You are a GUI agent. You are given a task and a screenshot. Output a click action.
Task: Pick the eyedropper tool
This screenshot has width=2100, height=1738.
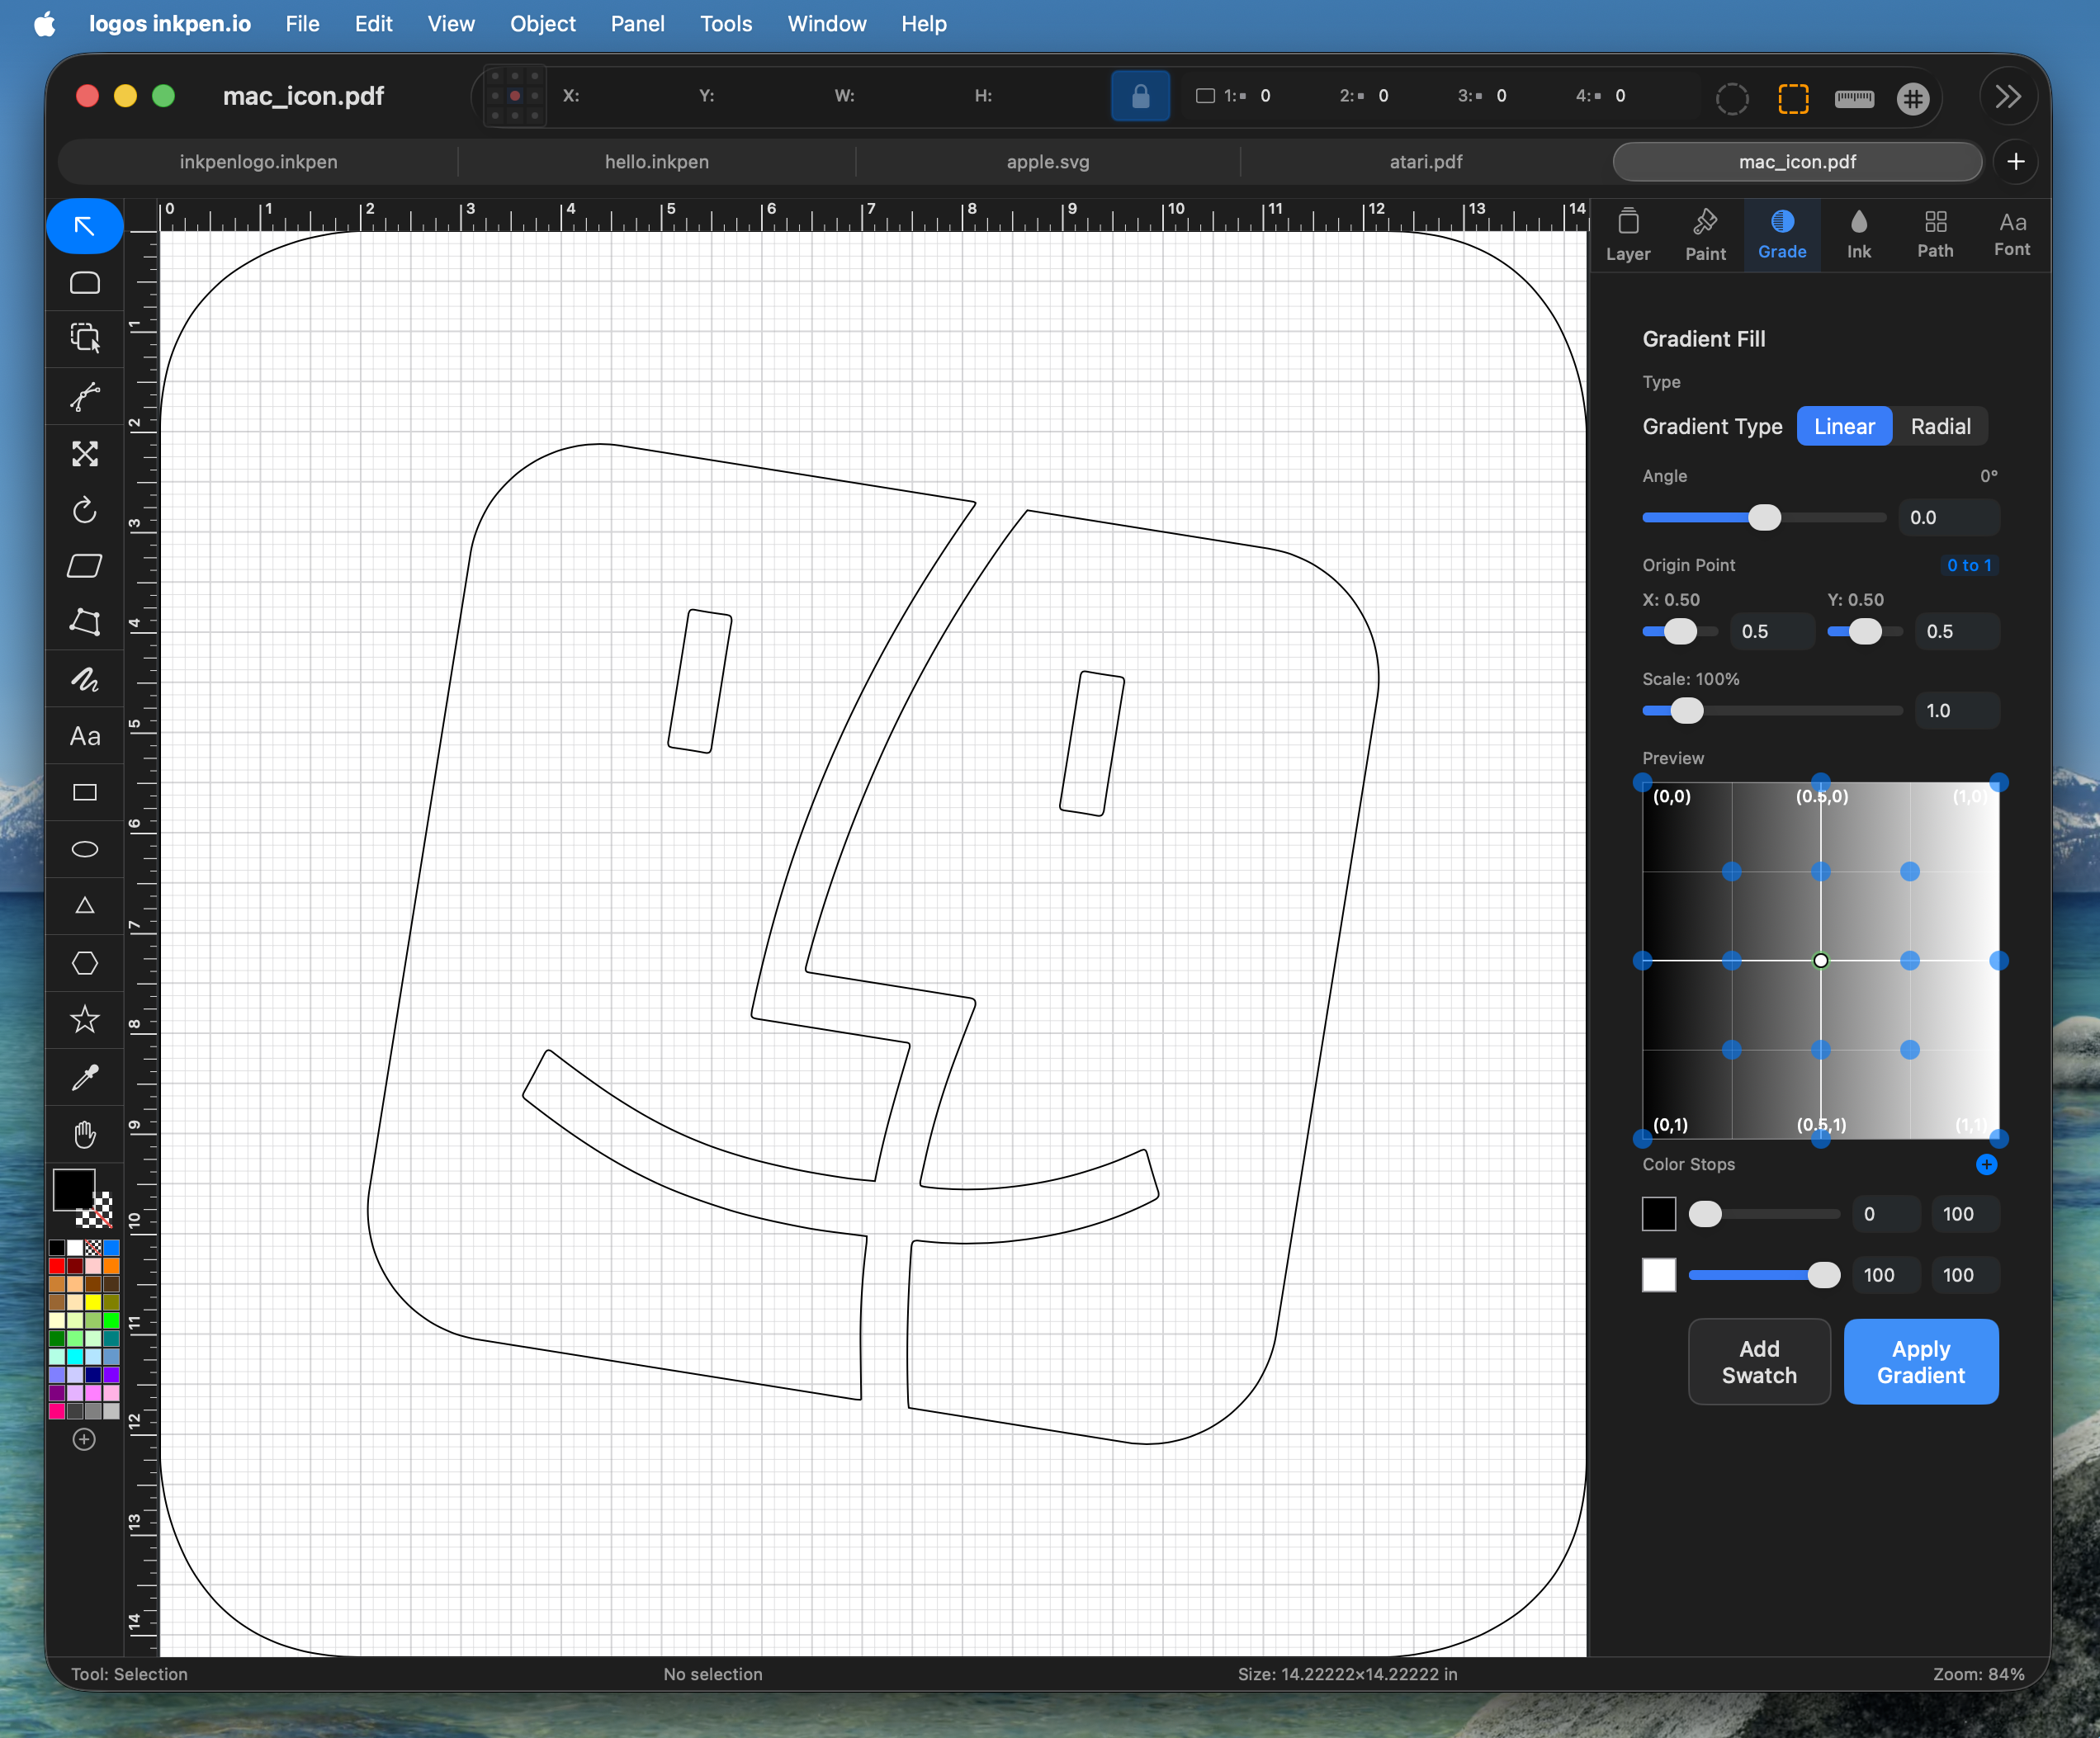coord(85,1077)
